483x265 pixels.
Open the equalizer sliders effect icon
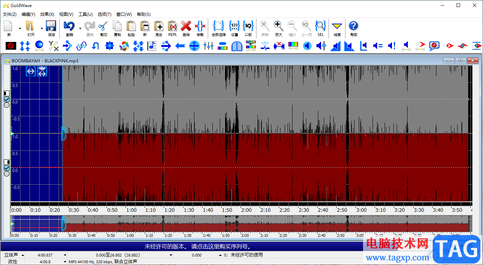(x=209, y=46)
